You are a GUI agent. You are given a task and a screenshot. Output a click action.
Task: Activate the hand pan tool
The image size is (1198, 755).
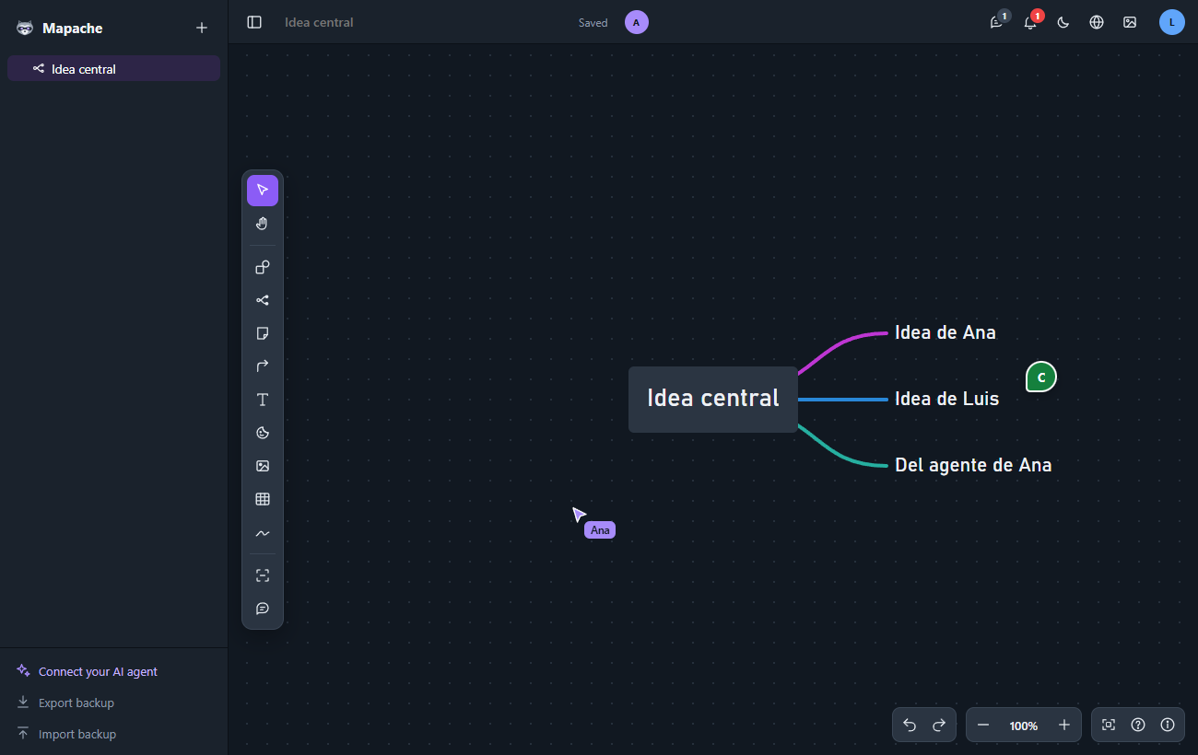pos(263,224)
